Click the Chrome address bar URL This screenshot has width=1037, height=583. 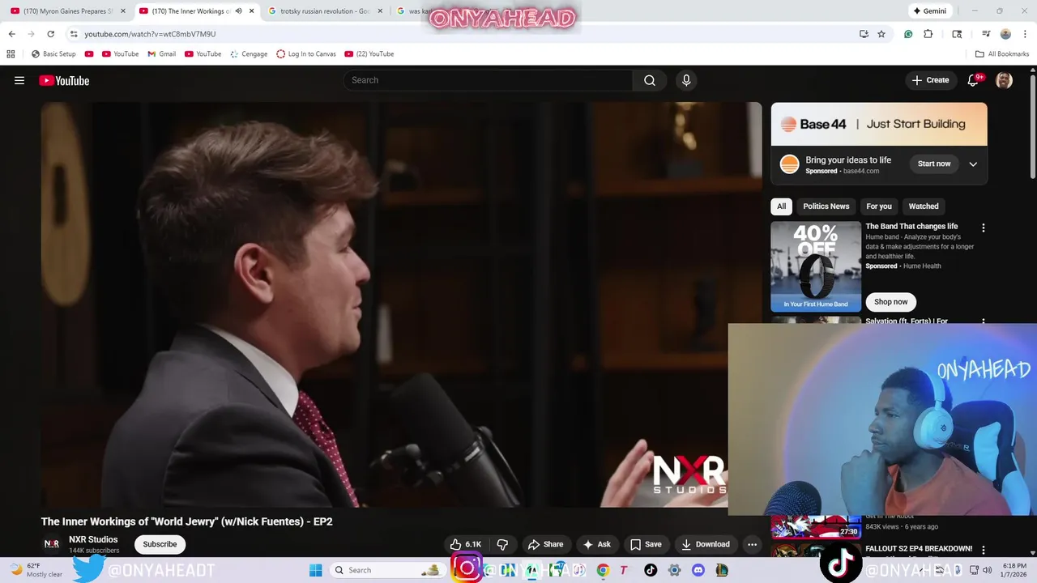[150, 34]
